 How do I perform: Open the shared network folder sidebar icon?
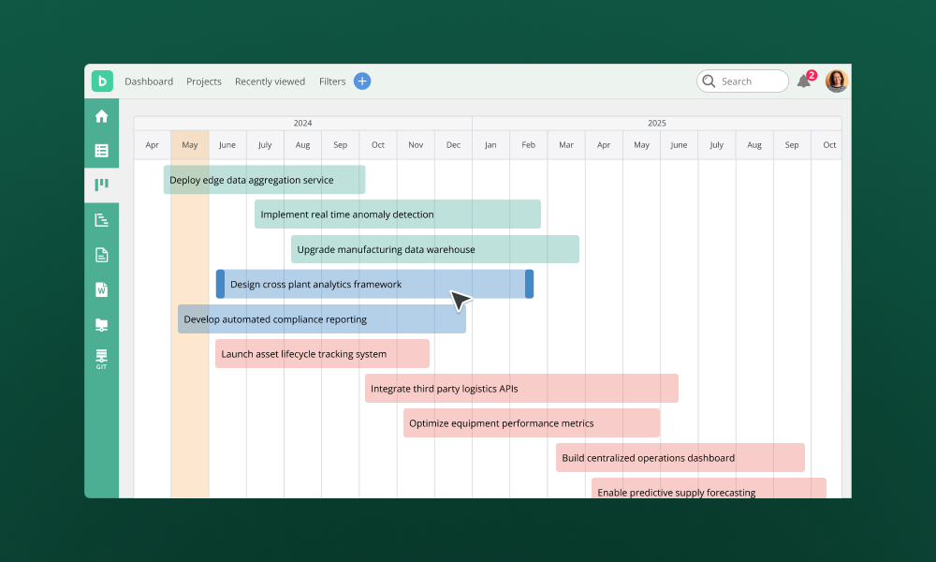coord(102,325)
